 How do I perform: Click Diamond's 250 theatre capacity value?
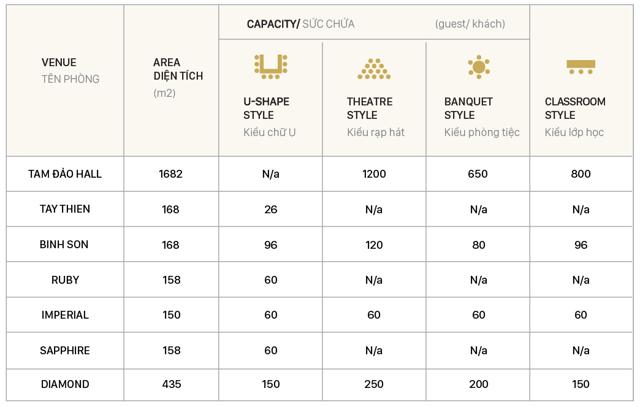click(x=374, y=384)
